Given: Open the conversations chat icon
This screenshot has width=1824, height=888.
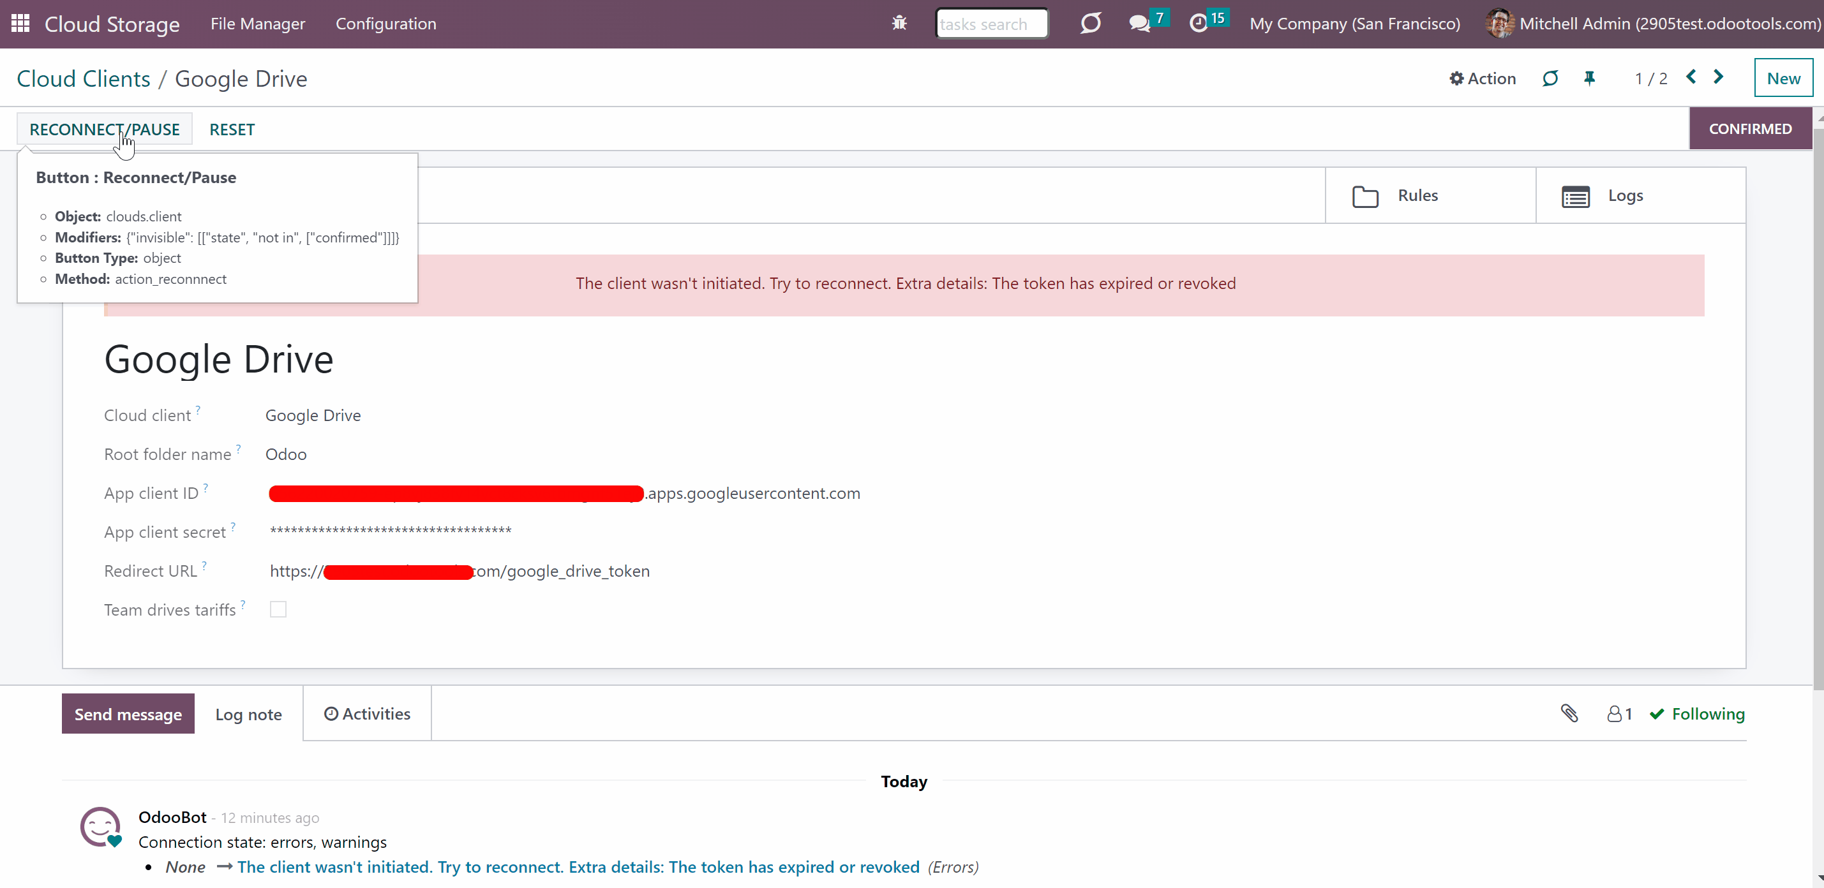Looking at the screenshot, I should 1139,24.
